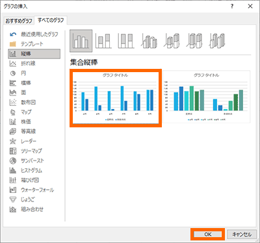Click the OK button

pos(207,235)
